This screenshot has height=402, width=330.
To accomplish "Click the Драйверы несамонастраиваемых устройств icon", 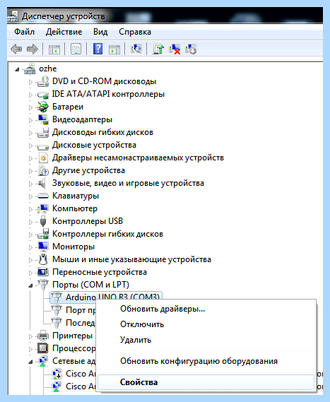I will 43,158.
